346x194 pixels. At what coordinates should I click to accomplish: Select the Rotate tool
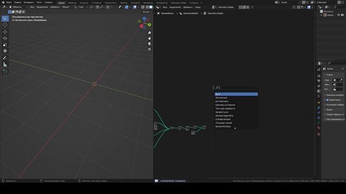click(5, 38)
